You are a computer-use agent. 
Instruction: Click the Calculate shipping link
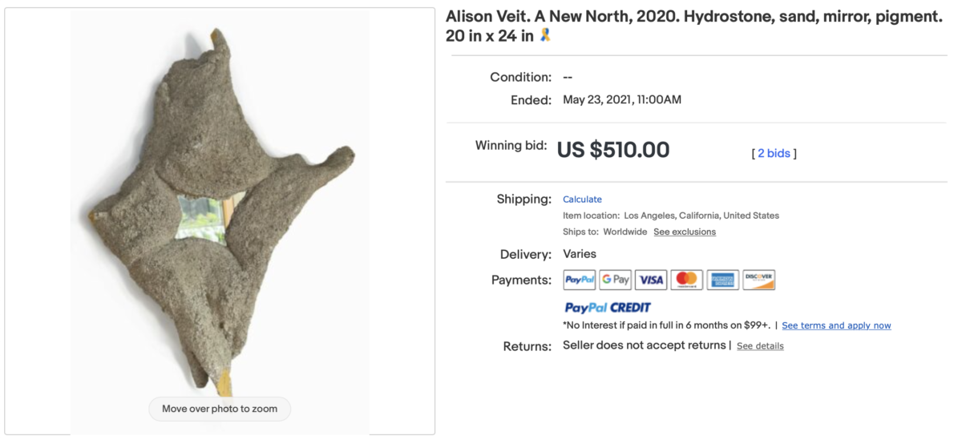click(x=582, y=200)
